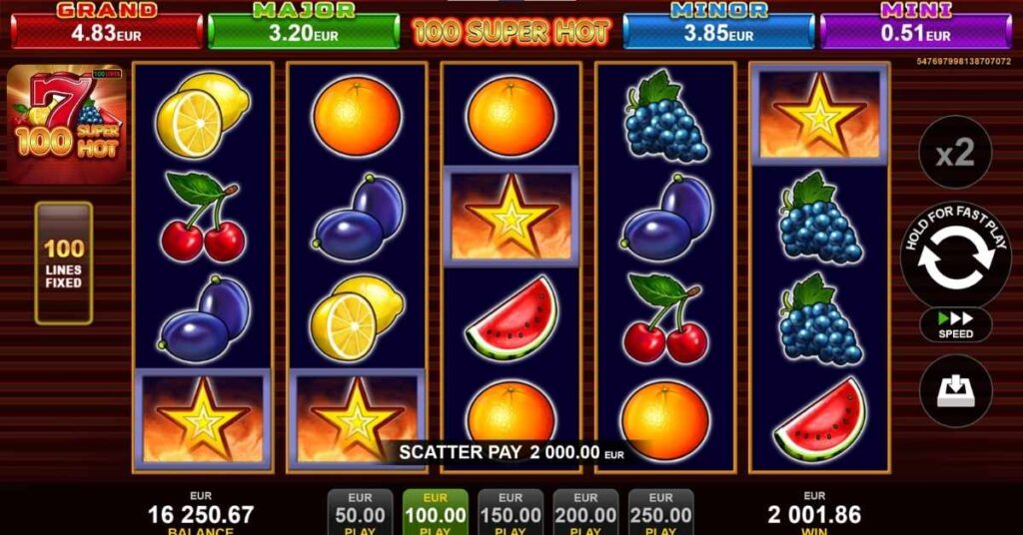The width and height of the screenshot is (1023, 535).
Task: Click the watermelon symbol on reel three
Action: tap(512, 318)
